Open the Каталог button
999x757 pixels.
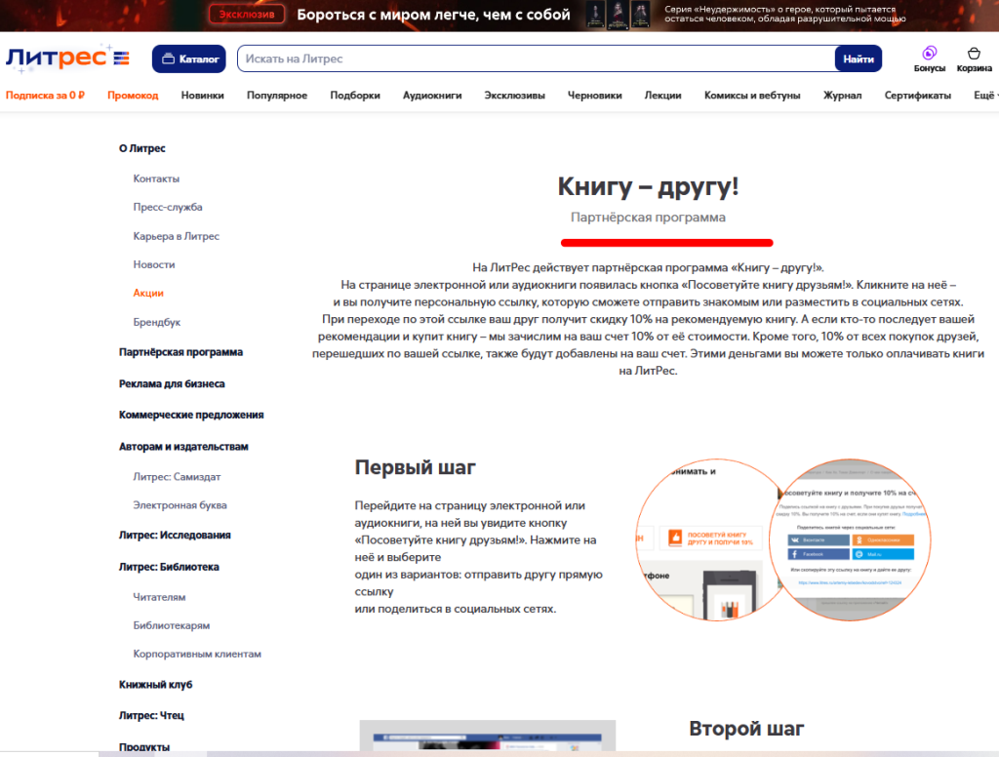point(189,59)
